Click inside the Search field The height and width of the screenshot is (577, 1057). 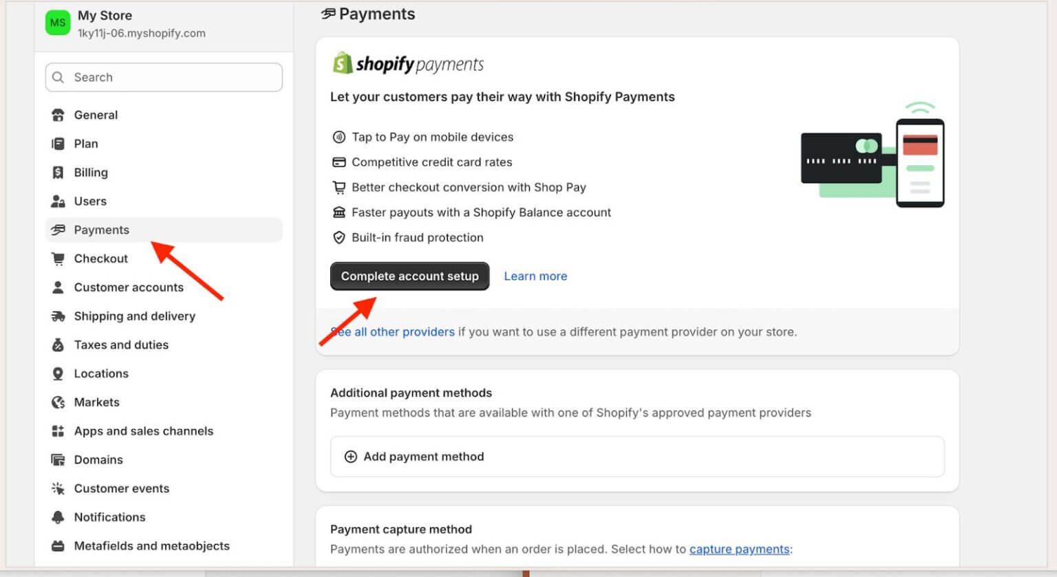coord(163,77)
